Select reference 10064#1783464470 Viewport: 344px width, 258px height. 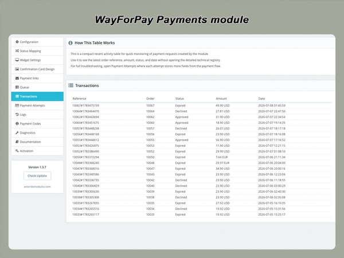pyautogui.click(x=85, y=111)
